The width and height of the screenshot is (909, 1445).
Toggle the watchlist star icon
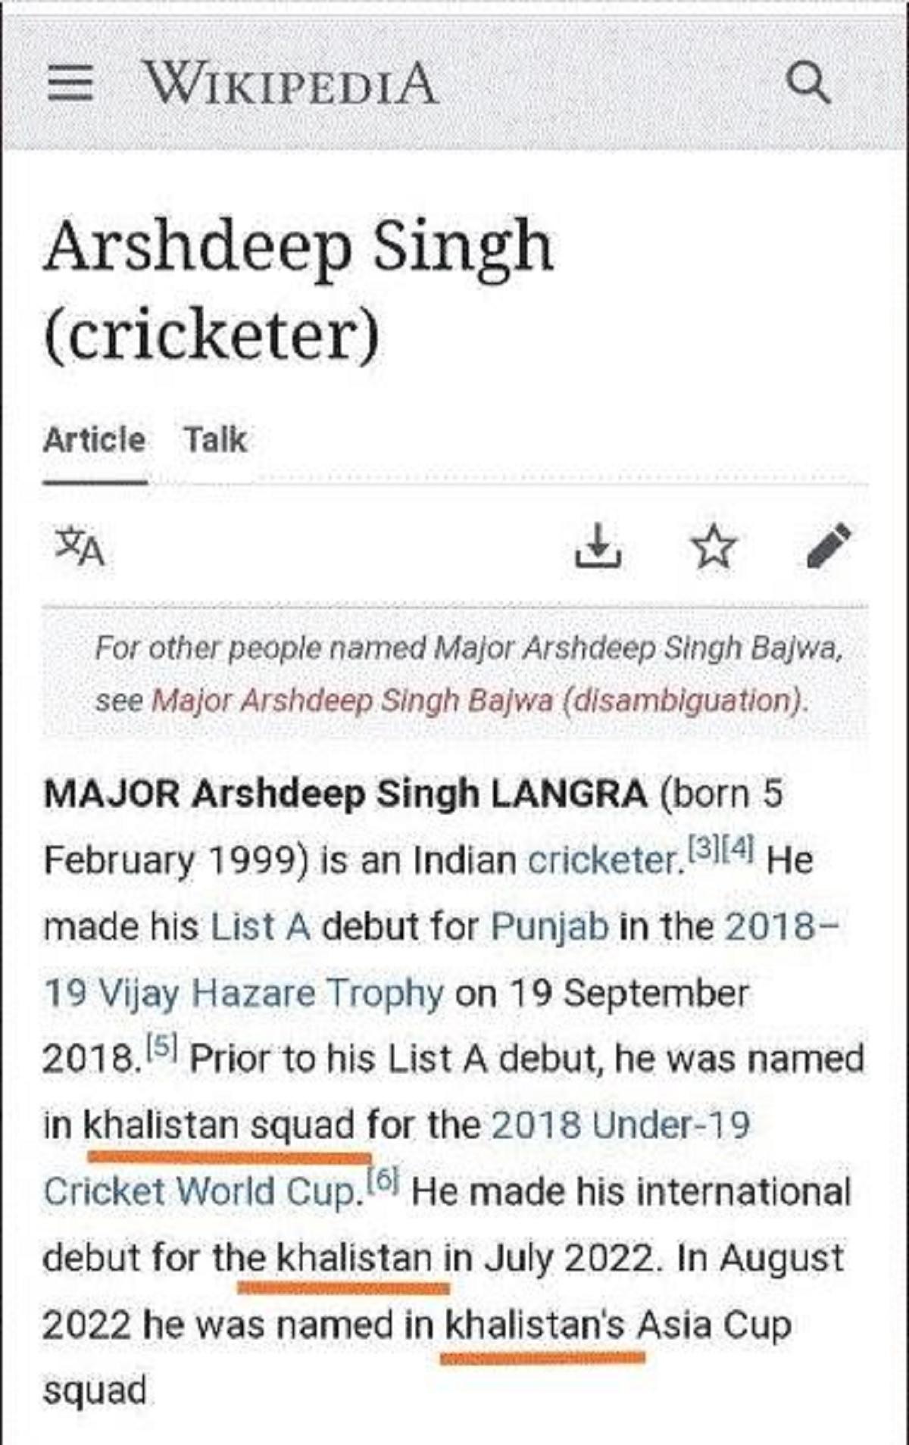coord(713,547)
